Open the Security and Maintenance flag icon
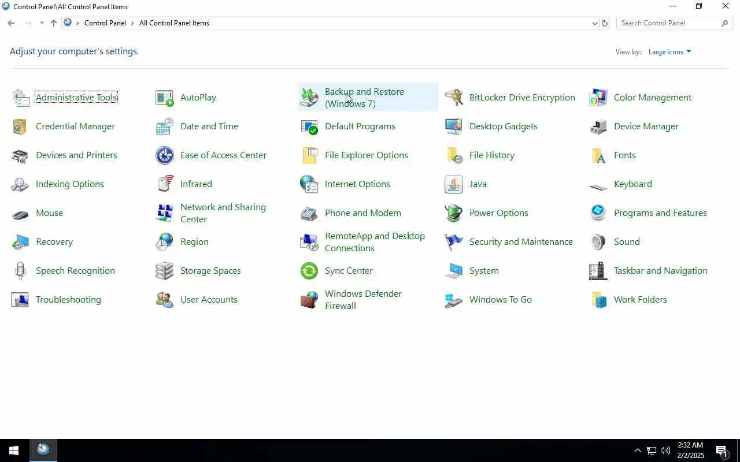This screenshot has width=740, height=462. (454, 242)
